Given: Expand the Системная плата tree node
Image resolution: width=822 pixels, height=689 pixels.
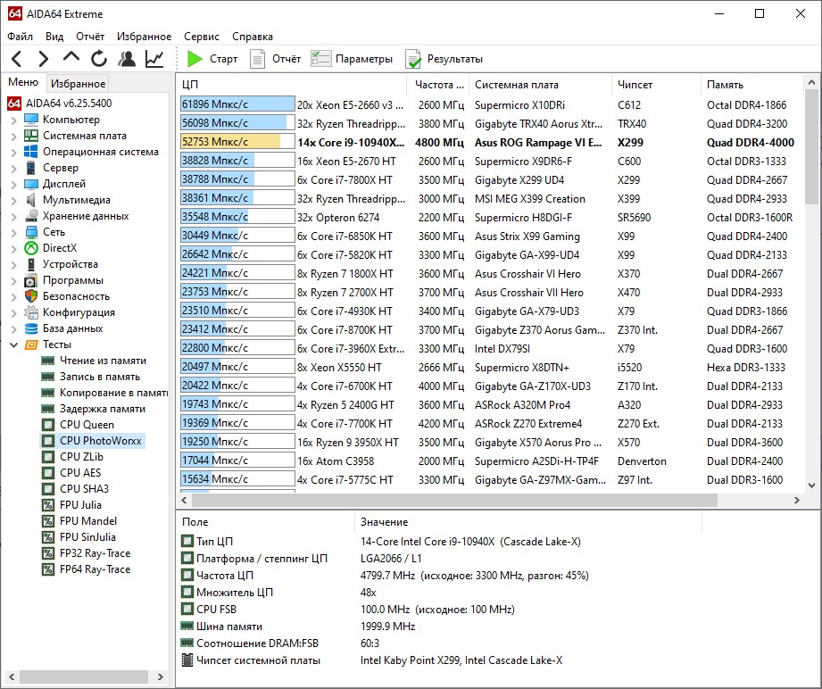Looking at the screenshot, I should [14, 137].
